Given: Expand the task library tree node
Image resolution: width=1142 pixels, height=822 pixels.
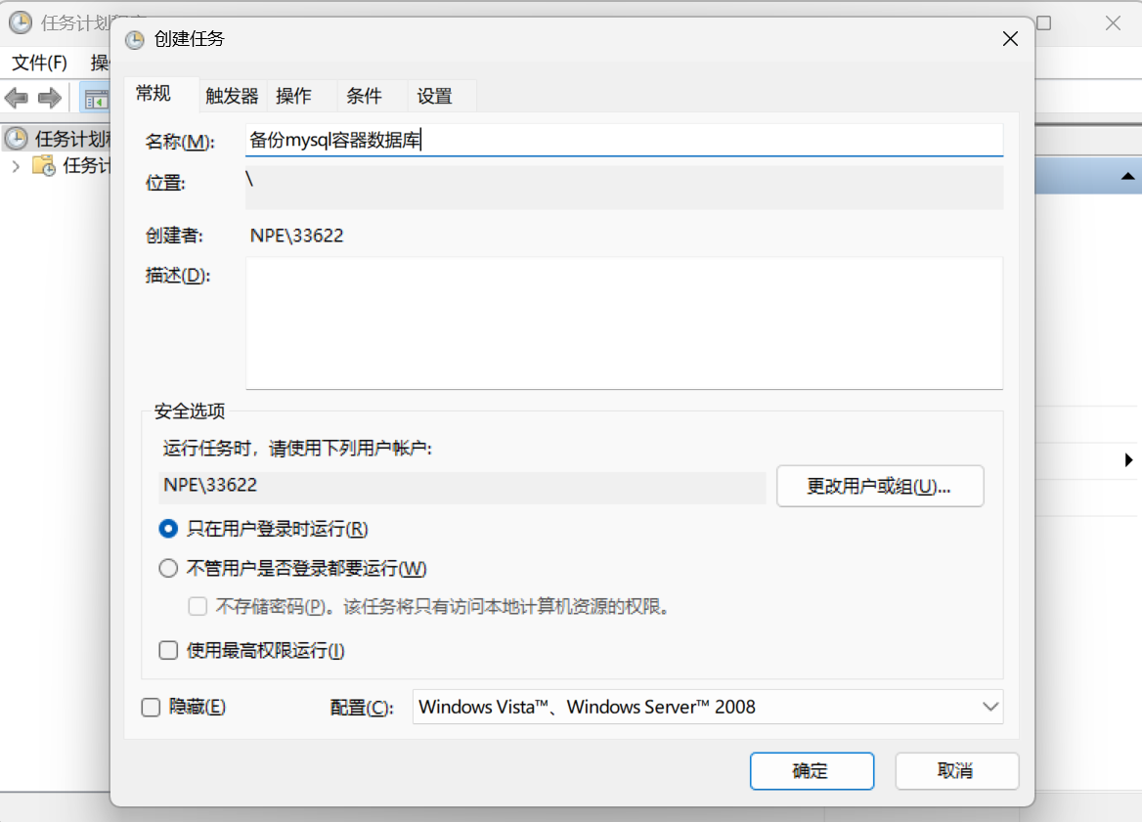Looking at the screenshot, I should (x=16, y=165).
